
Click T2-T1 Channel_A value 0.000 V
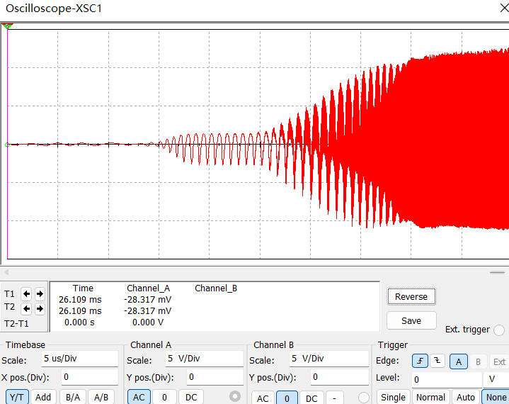pyautogui.click(x=148, y=322)
